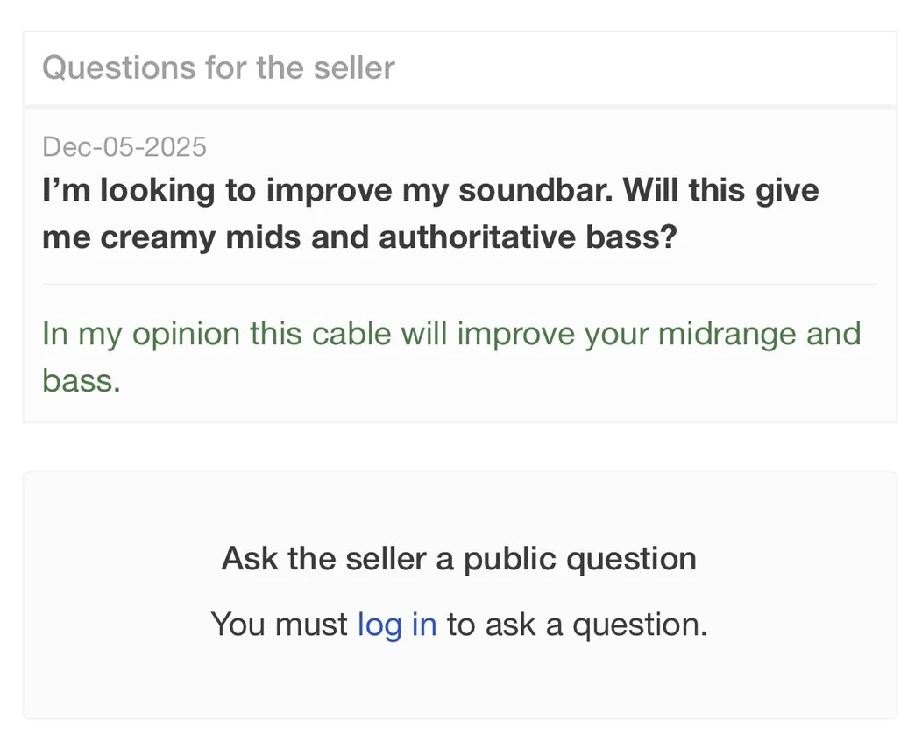Image resolution: width=922 pixels, height=756 pixels.
Task: Click the Dec-05-2025 date stamp
Action: coord(124,146)
